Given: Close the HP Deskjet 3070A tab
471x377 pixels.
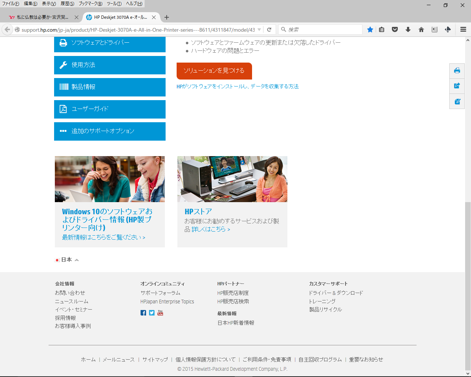Looking at the screenshot, I should pyautogui.click(x=154, y=17).
